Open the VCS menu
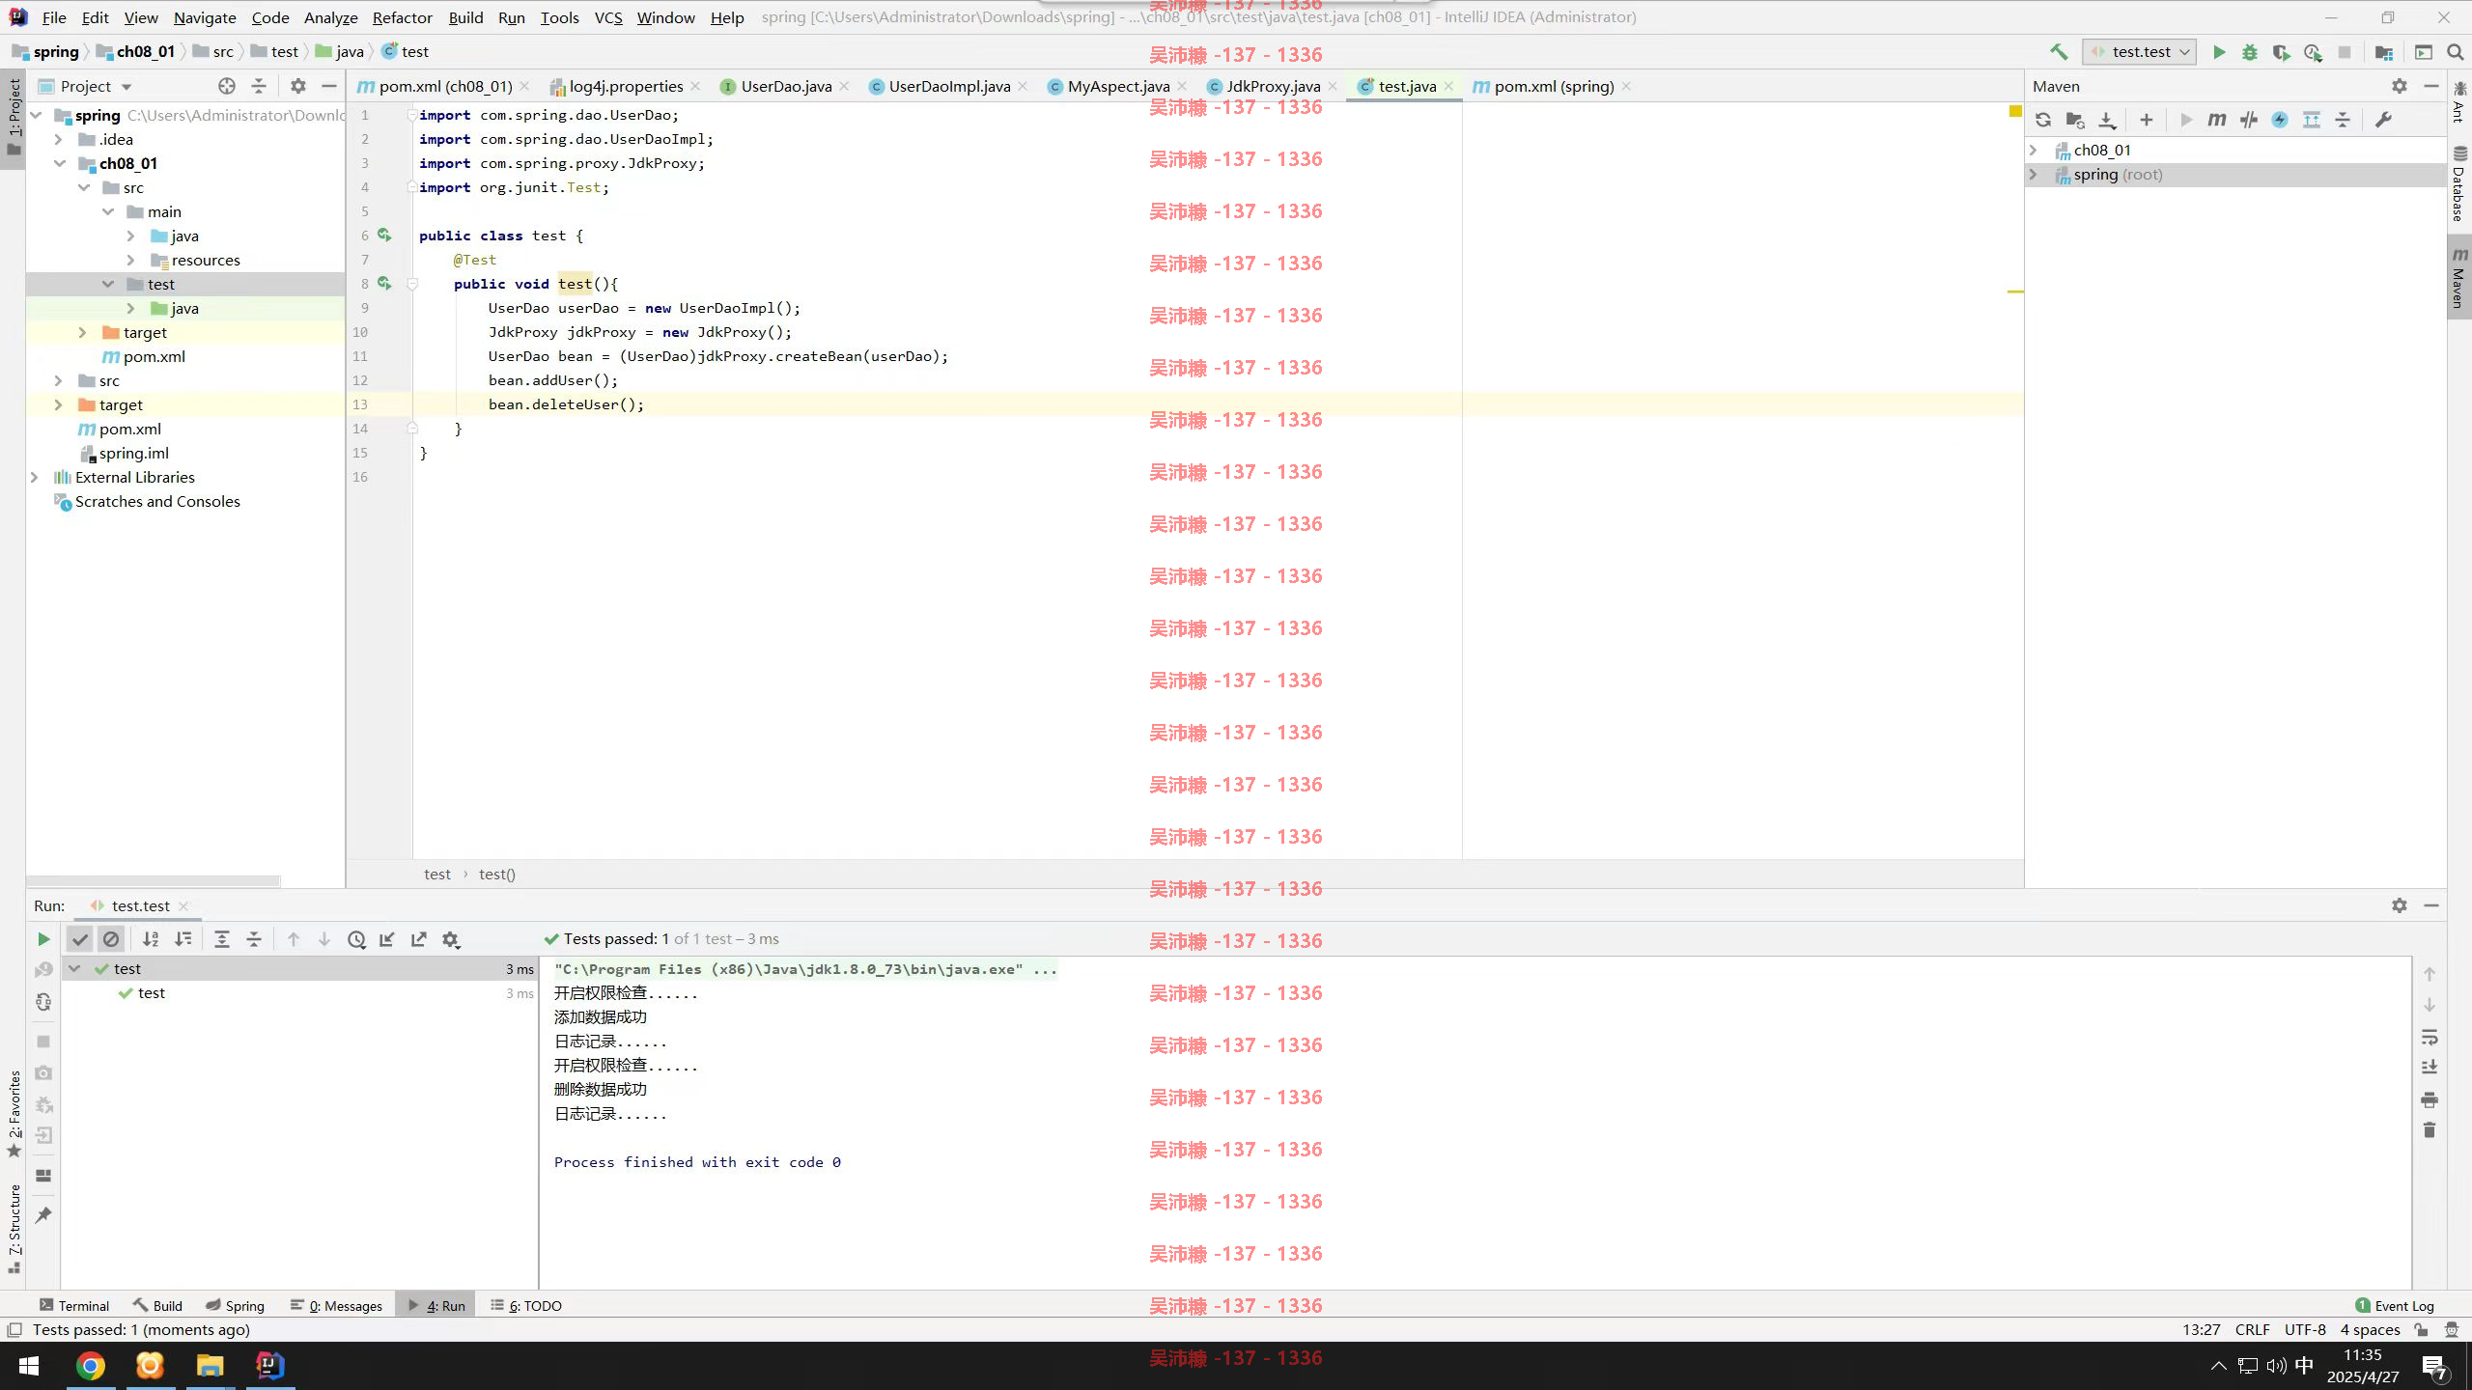Screen dimensions: 2472x1390 point(608,17)
